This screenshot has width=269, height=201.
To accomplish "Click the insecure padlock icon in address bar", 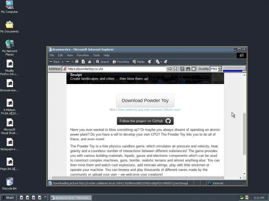I will click(65, 69).
